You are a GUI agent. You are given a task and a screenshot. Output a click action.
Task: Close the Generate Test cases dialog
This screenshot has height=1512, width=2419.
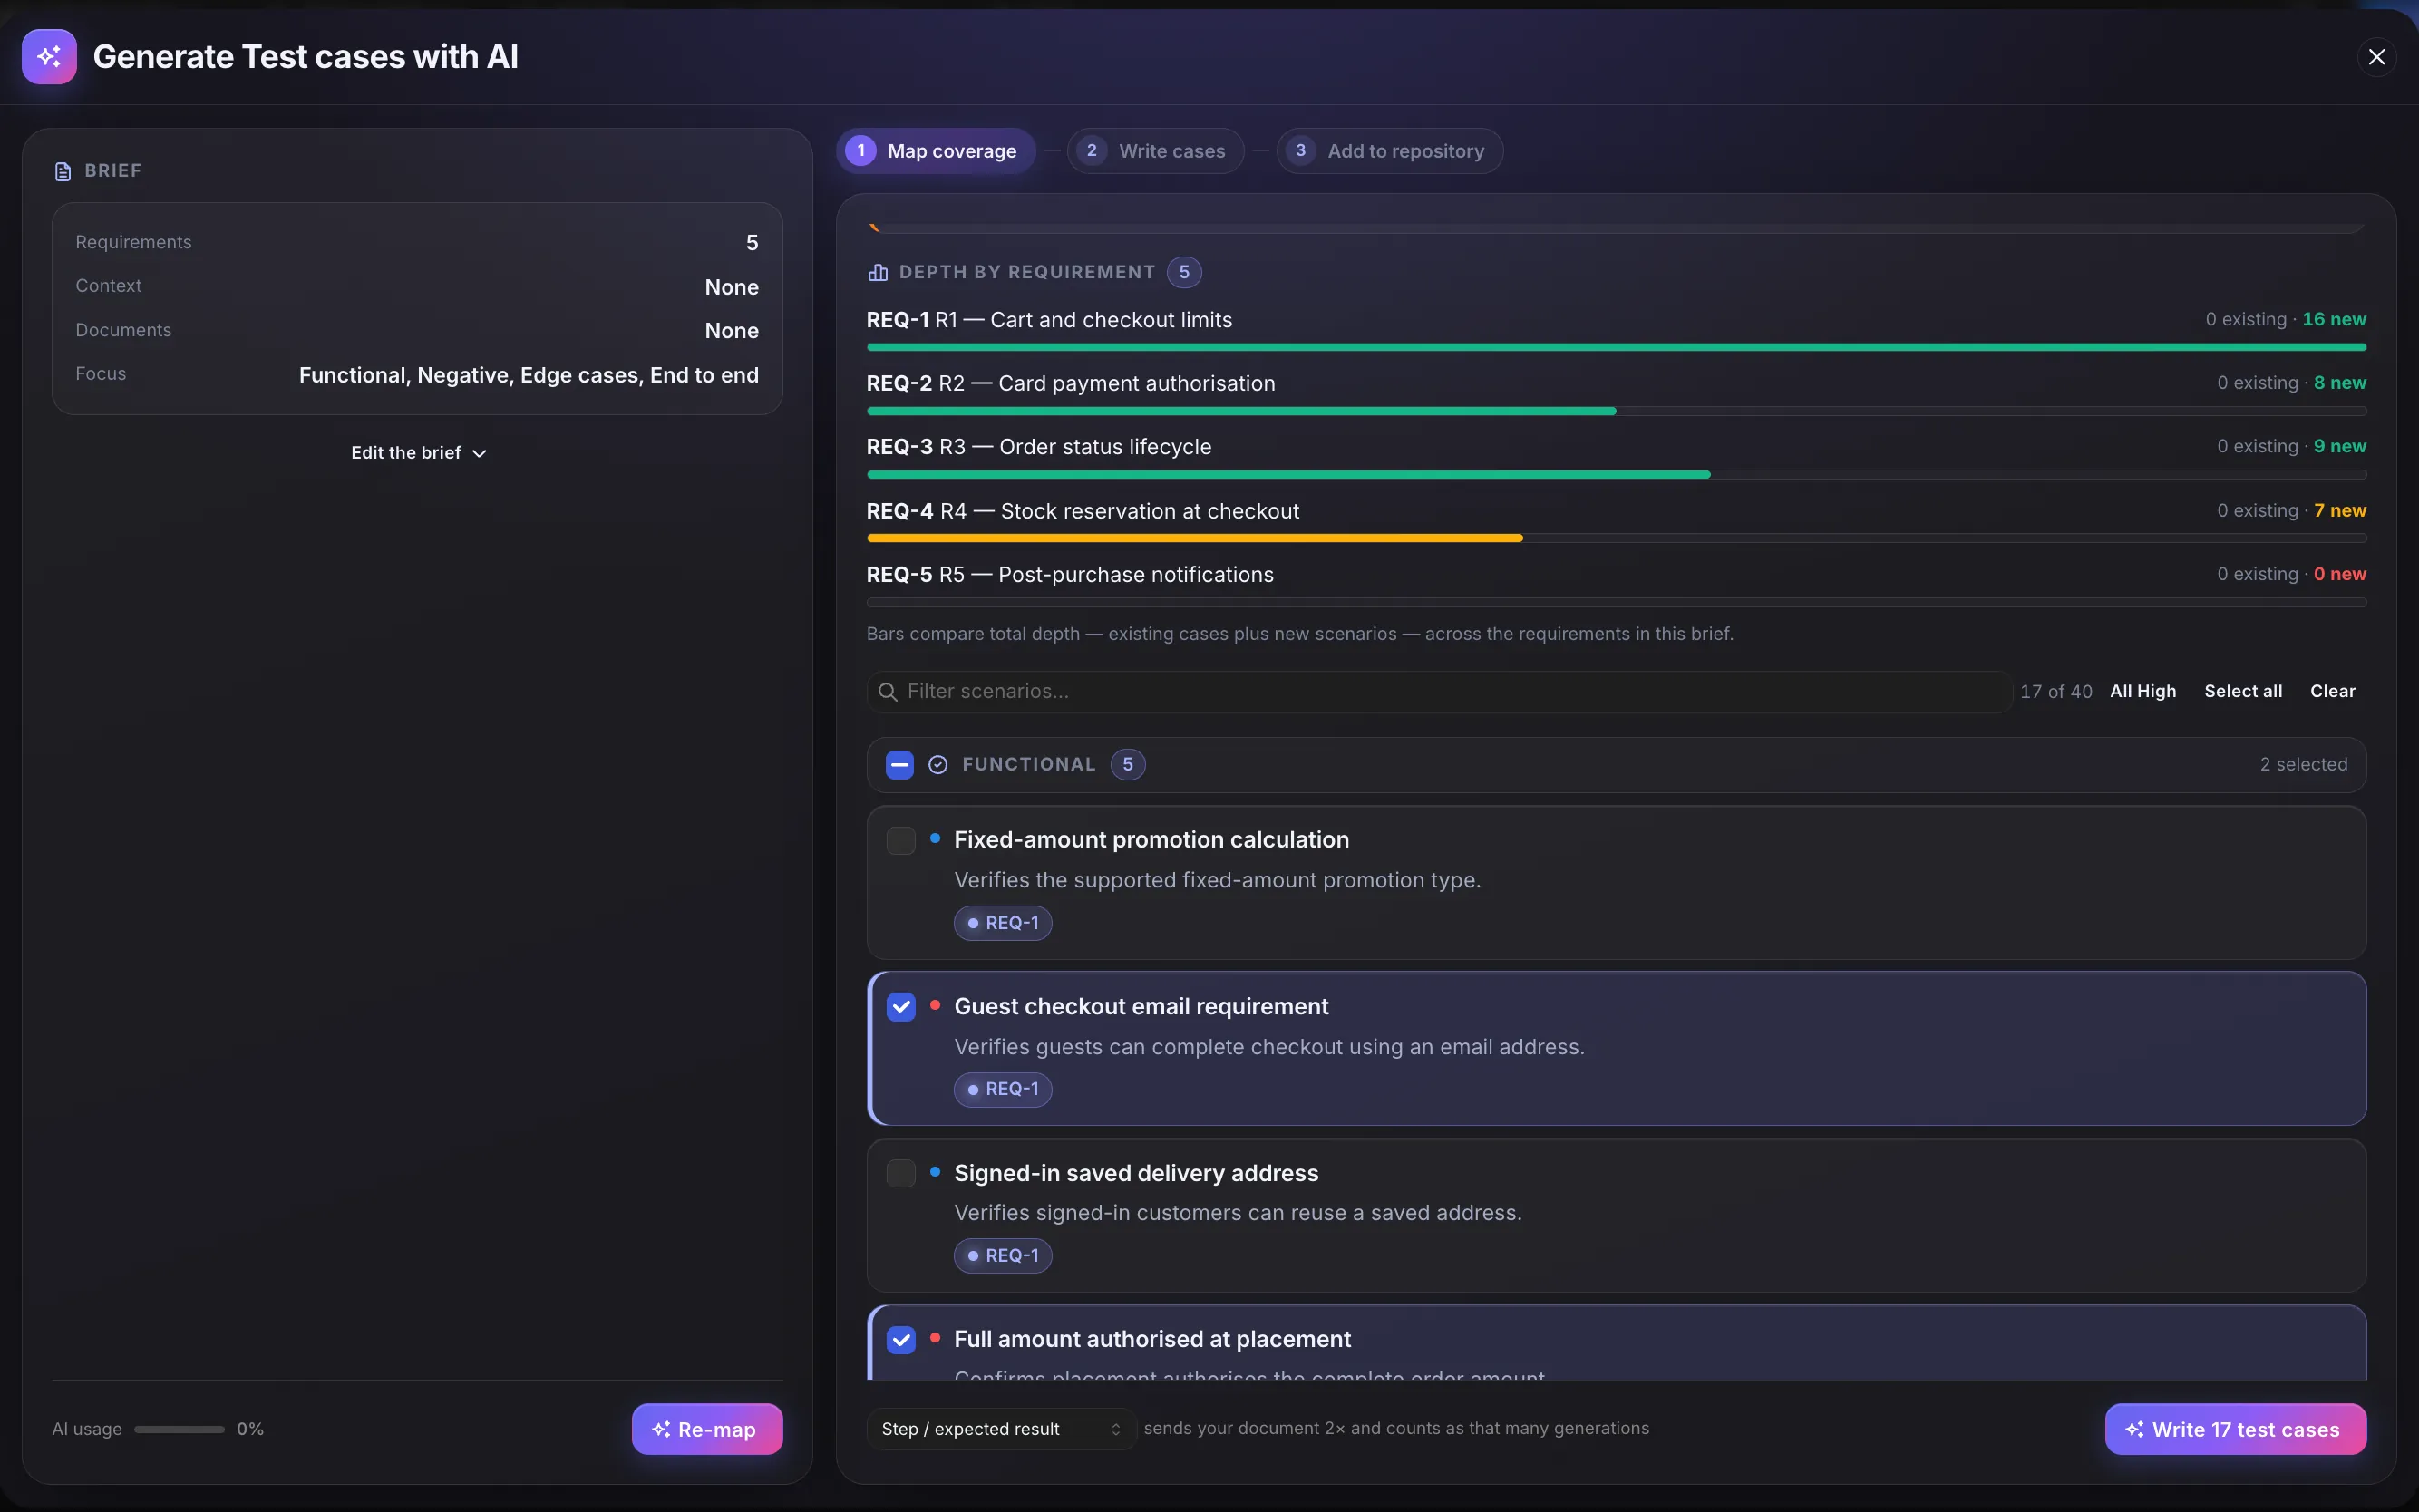click(x=2376, y=57)
